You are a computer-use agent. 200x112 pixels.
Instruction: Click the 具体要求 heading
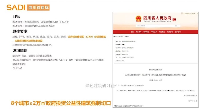[20, 31]
